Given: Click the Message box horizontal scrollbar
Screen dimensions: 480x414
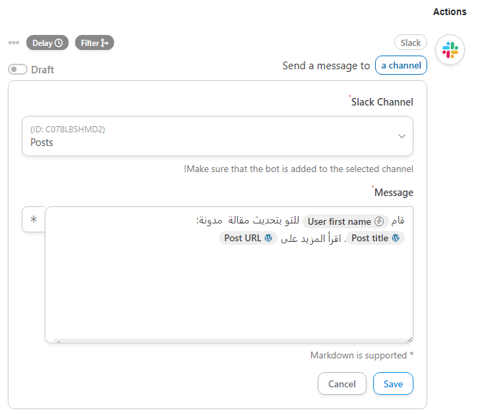Looking at the screenshot, I should click(x=226, y=340).
